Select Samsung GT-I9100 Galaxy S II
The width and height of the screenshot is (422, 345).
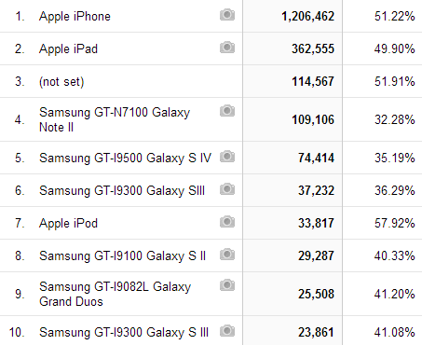pyautogui.click(x=123, y=256)
